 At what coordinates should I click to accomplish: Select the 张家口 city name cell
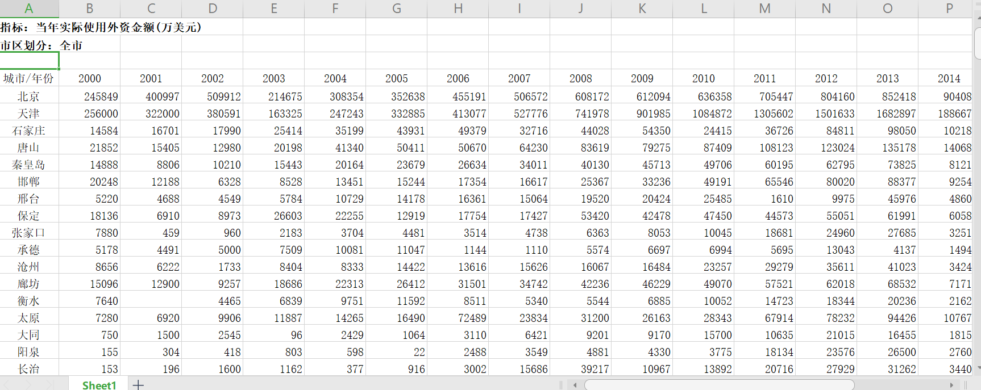[x=30, y=233]
